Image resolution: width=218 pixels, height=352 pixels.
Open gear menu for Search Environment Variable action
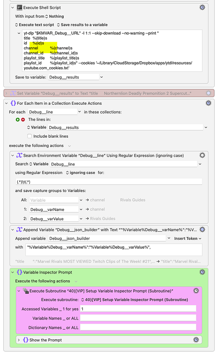coord(202,155)
